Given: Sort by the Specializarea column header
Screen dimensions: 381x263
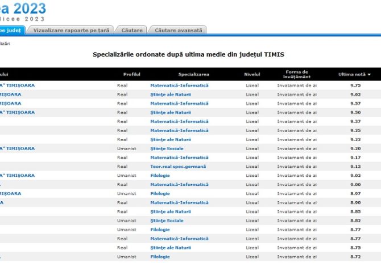Looking at the screenshot, I should click(194, 74).
